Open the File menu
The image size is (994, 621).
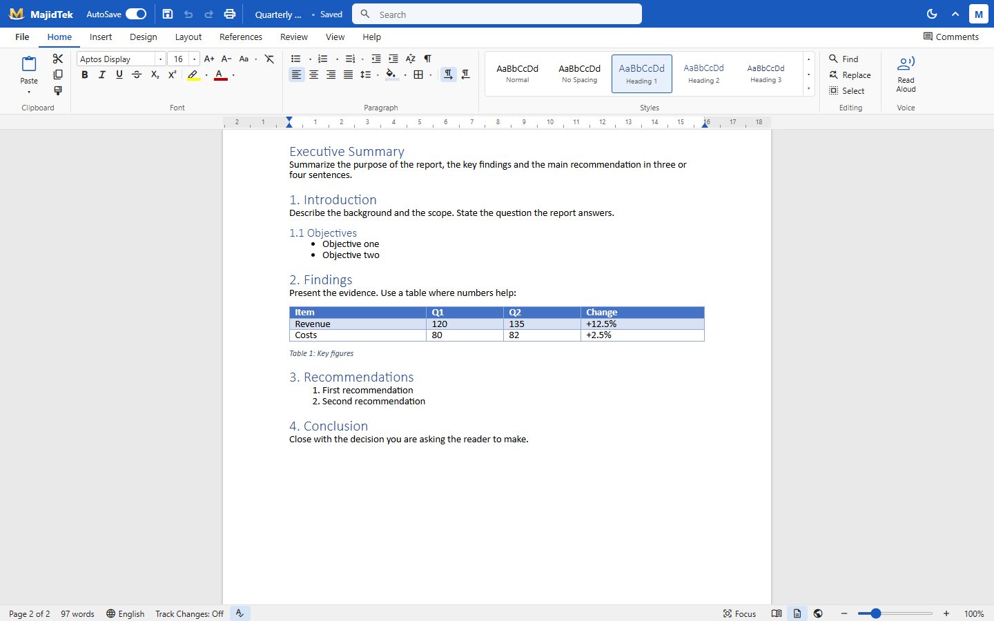(x=22, y=37)
